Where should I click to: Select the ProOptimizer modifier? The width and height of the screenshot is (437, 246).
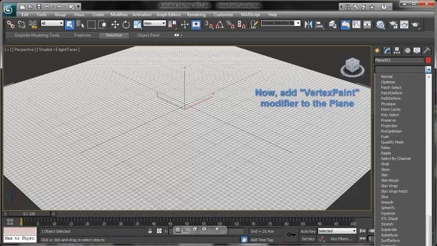point(391,131)
